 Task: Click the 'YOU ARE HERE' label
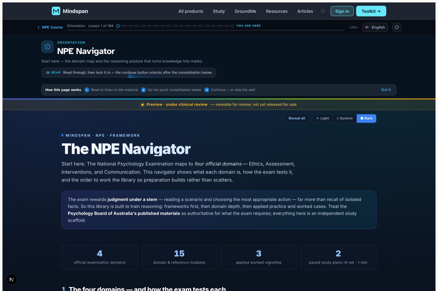[249, 26]
